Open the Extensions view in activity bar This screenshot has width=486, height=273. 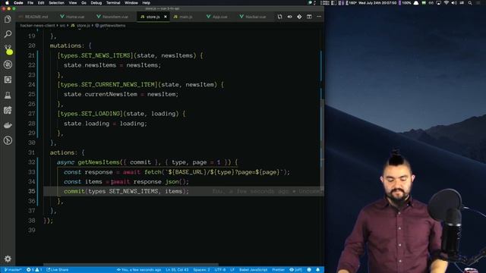point(8,80)
